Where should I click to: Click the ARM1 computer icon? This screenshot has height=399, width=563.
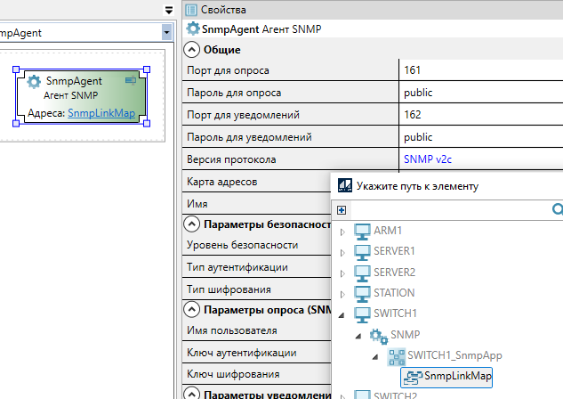coord(362,232)
